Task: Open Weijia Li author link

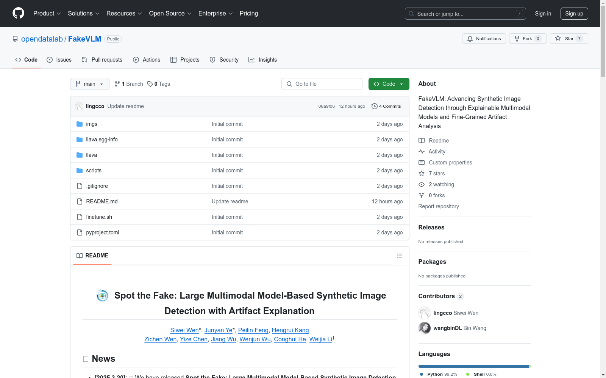Action: click(x=321, y=339)
